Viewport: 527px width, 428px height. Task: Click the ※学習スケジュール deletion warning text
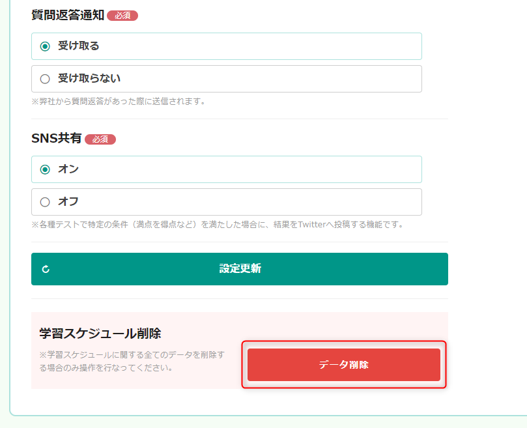pyautogui.click(x=132, y=362)
